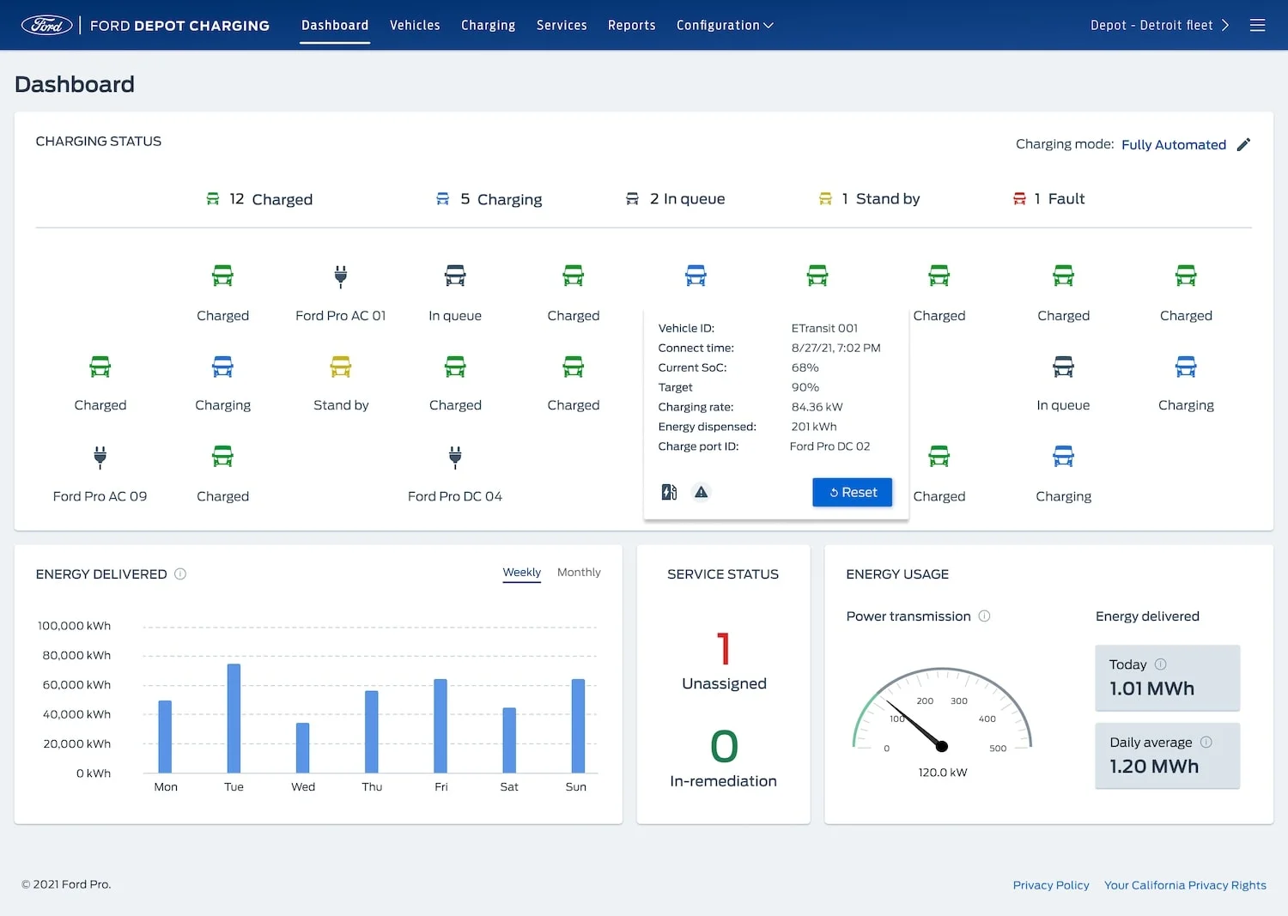This screenshot has height=916, width=1288.
Task: Click the Tue bar in the energy chart
Action: 234,719
